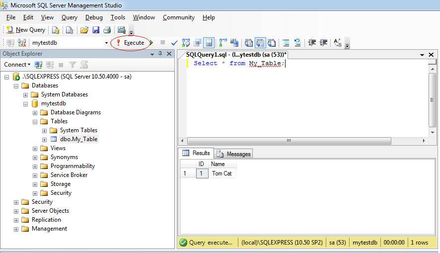
Task: Click the New Query toolbar button
Action: (25, 30)
